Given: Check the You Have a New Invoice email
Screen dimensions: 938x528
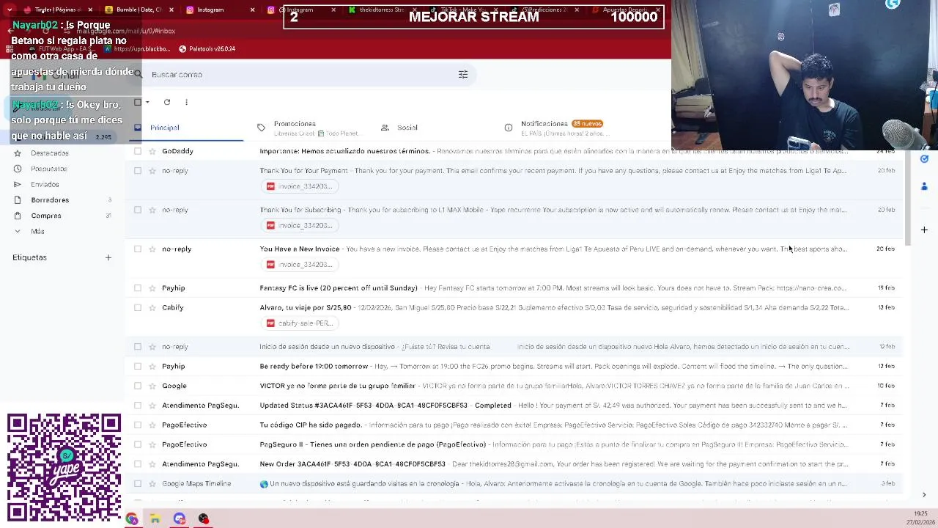Looking at the screenshot, I should click(138, 249).
